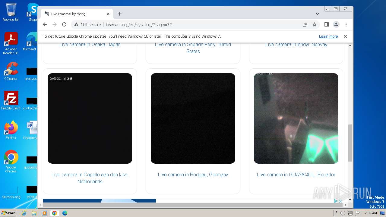386x217 pixels.
Task: View the Rodgau camera thumbnail
Action: 193,118
